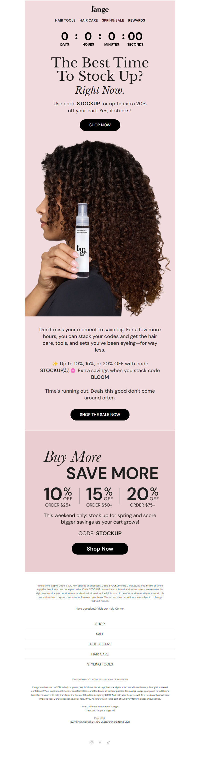200x763 pixels.
Task: Click the Buy More Save More banner
Action: tap(100, 501)
